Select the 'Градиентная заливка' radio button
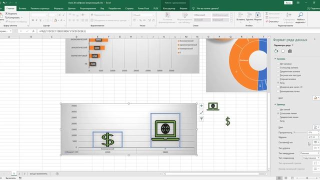Screen dimensions: 320x180 (278, 71)
